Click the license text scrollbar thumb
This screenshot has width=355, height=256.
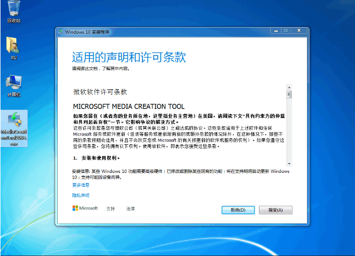289,94
